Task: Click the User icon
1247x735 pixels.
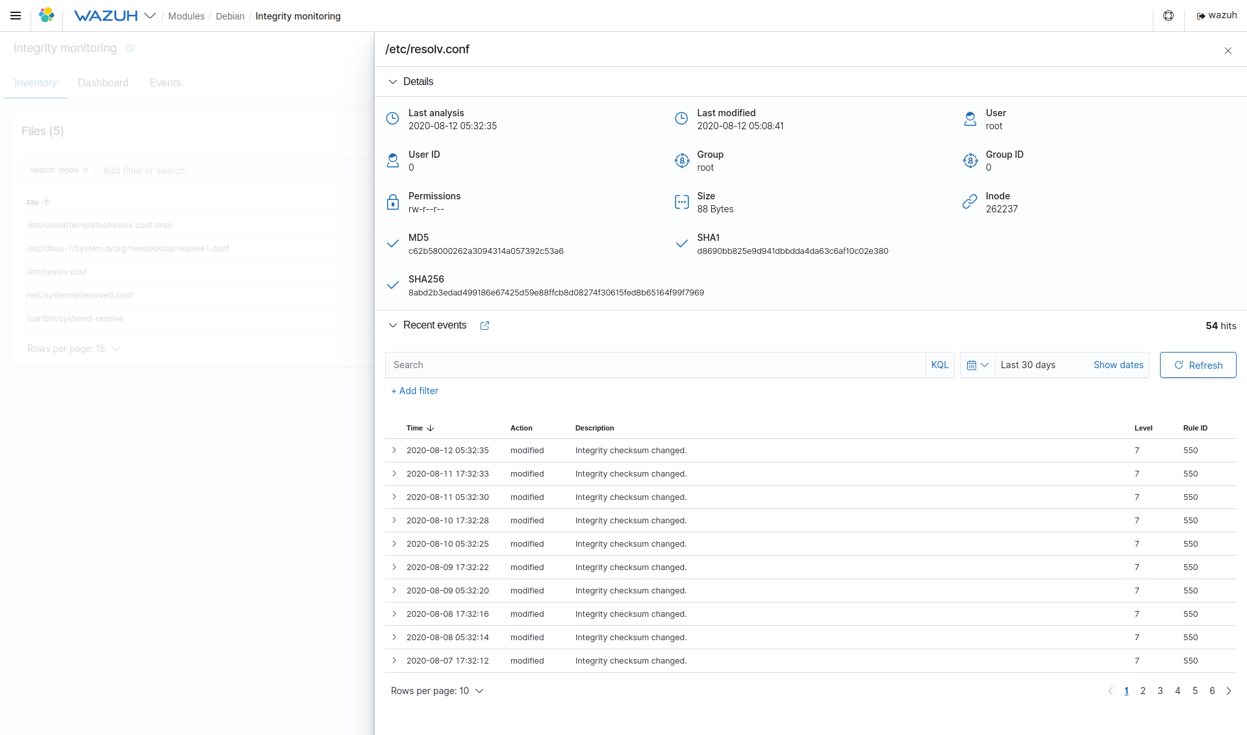Action: 970,118
